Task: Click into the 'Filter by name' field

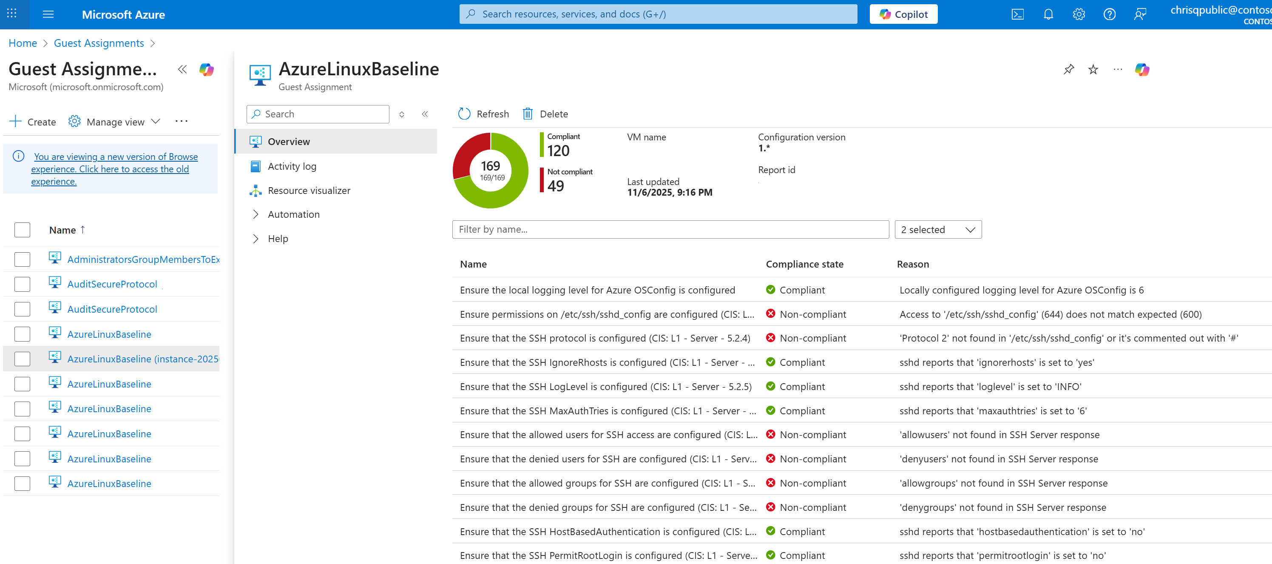Action: coord(670,230)
